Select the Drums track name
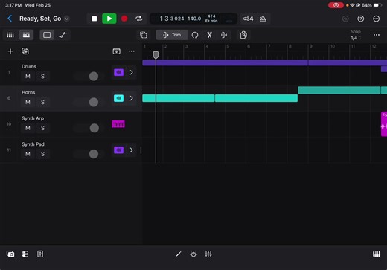This screenshot has width=387, height=270. coord(29,66)
